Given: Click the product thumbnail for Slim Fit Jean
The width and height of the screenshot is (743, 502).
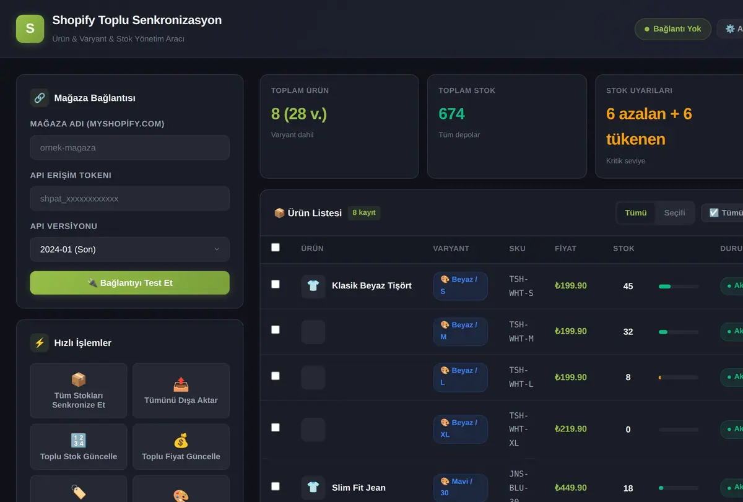Looking at the screenshot, I should click(313, 488).
